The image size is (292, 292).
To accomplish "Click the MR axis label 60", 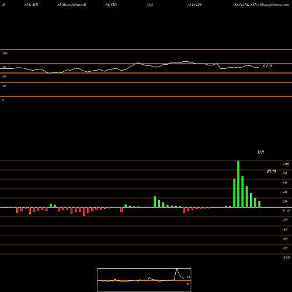I will click(285, 183).
